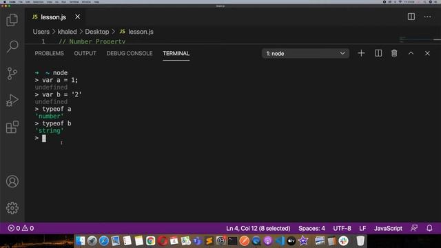Open Podcasts from the Dock
Screen dimensions: 441x248
coord(268,241)
